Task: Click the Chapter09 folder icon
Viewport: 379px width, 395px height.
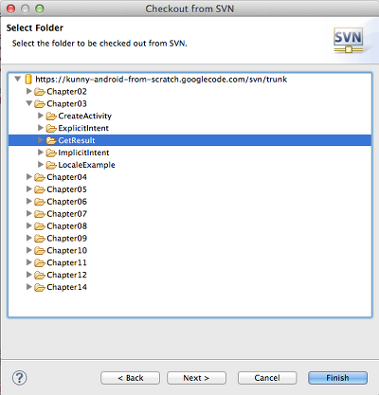Action: 40,239
